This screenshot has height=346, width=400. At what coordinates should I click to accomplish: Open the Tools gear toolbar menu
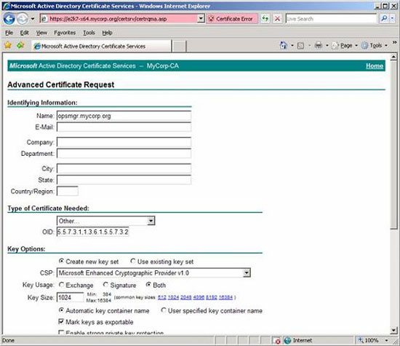[375, 46]
